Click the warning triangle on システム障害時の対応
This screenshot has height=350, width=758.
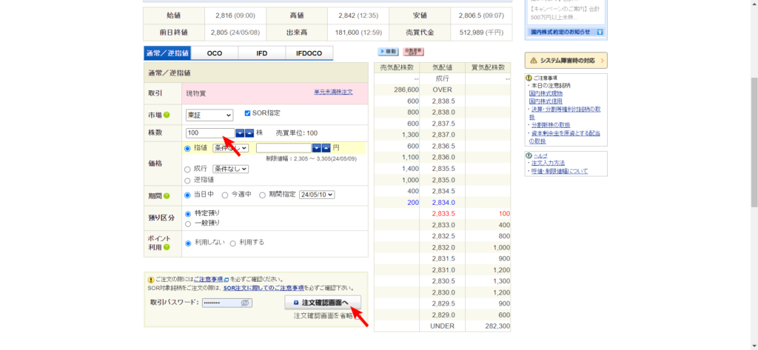(534, 61)
